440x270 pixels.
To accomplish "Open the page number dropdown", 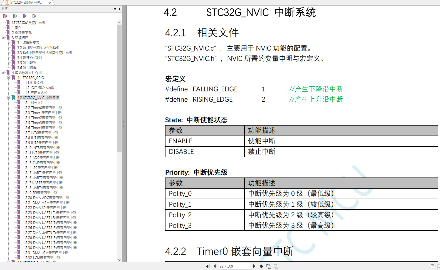I will [249, 266].
